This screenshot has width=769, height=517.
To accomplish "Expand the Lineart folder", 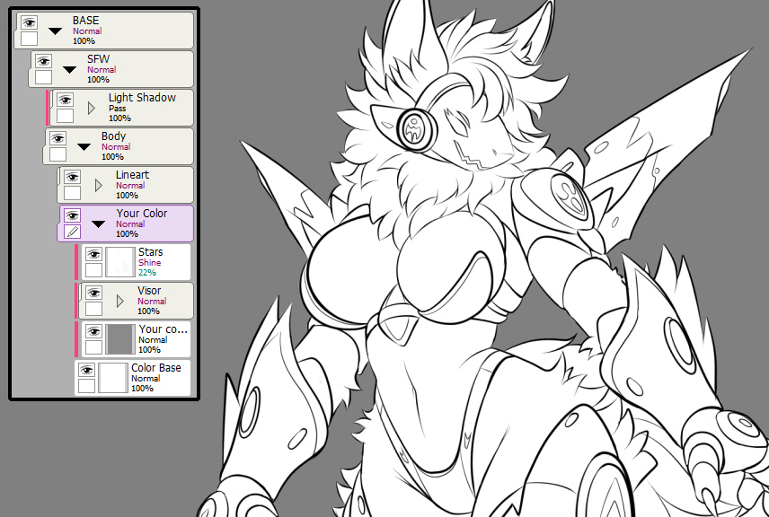I will pyautogui.click(x=99, y=185).
